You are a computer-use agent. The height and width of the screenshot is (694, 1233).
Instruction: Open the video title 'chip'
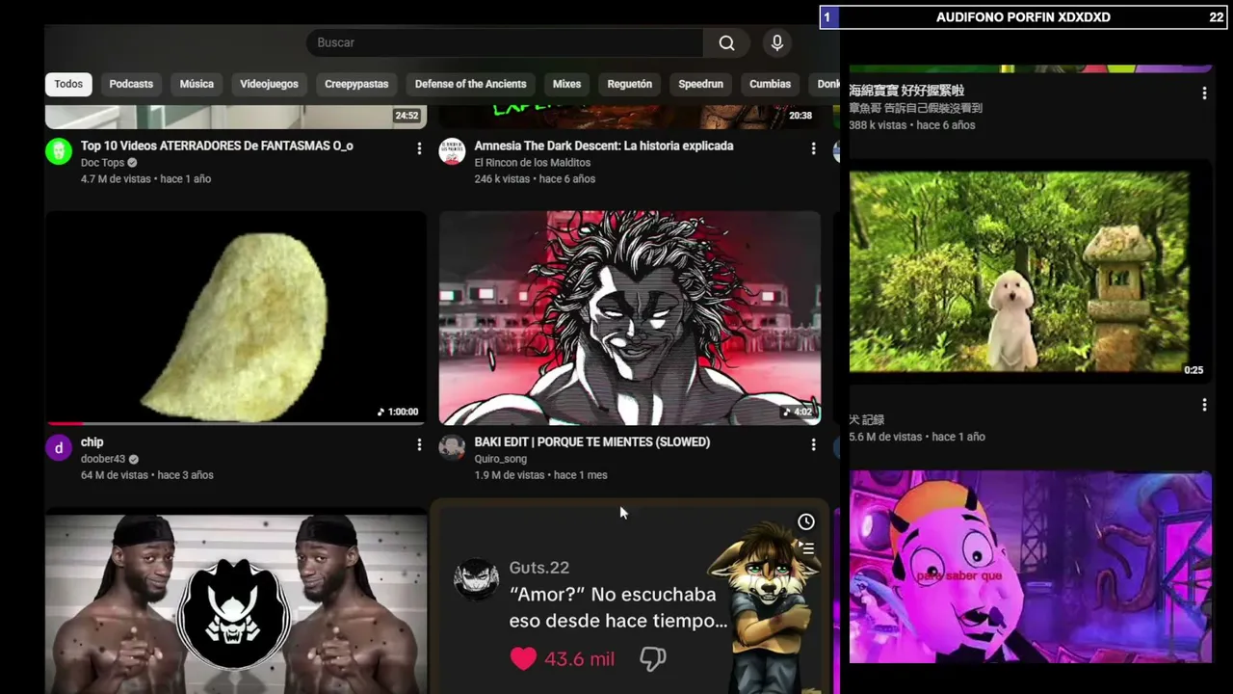pos(92,442)
